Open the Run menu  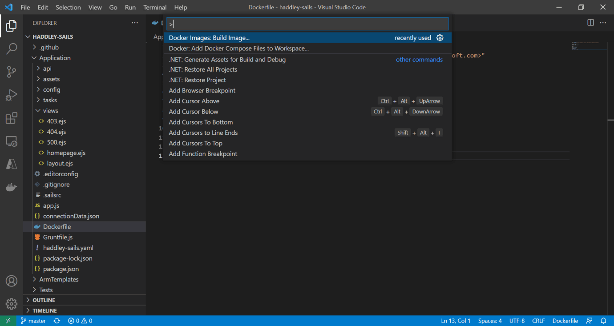(x=130, y=7)
